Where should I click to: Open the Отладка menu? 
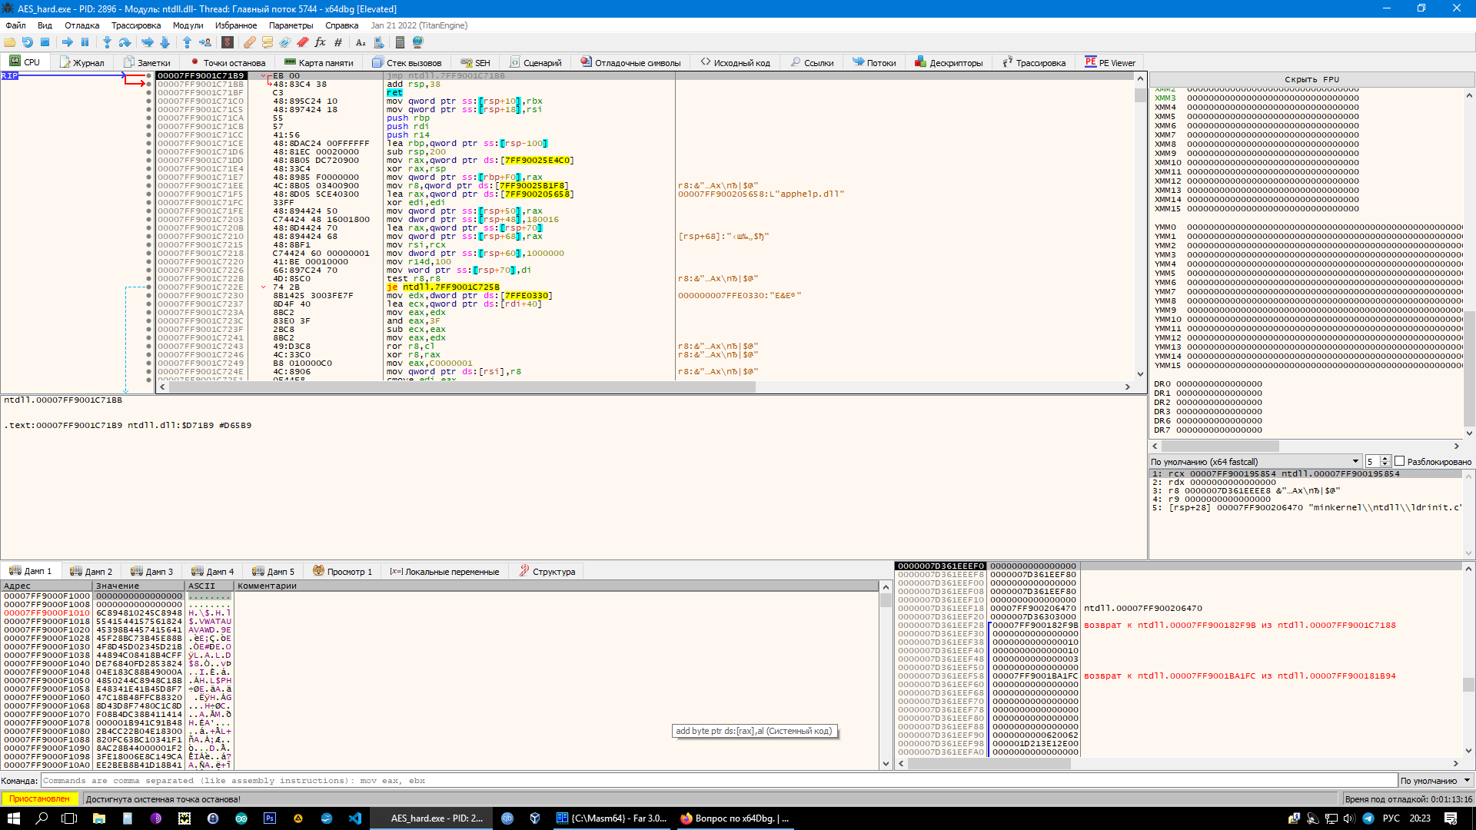[x=81, y=25]
